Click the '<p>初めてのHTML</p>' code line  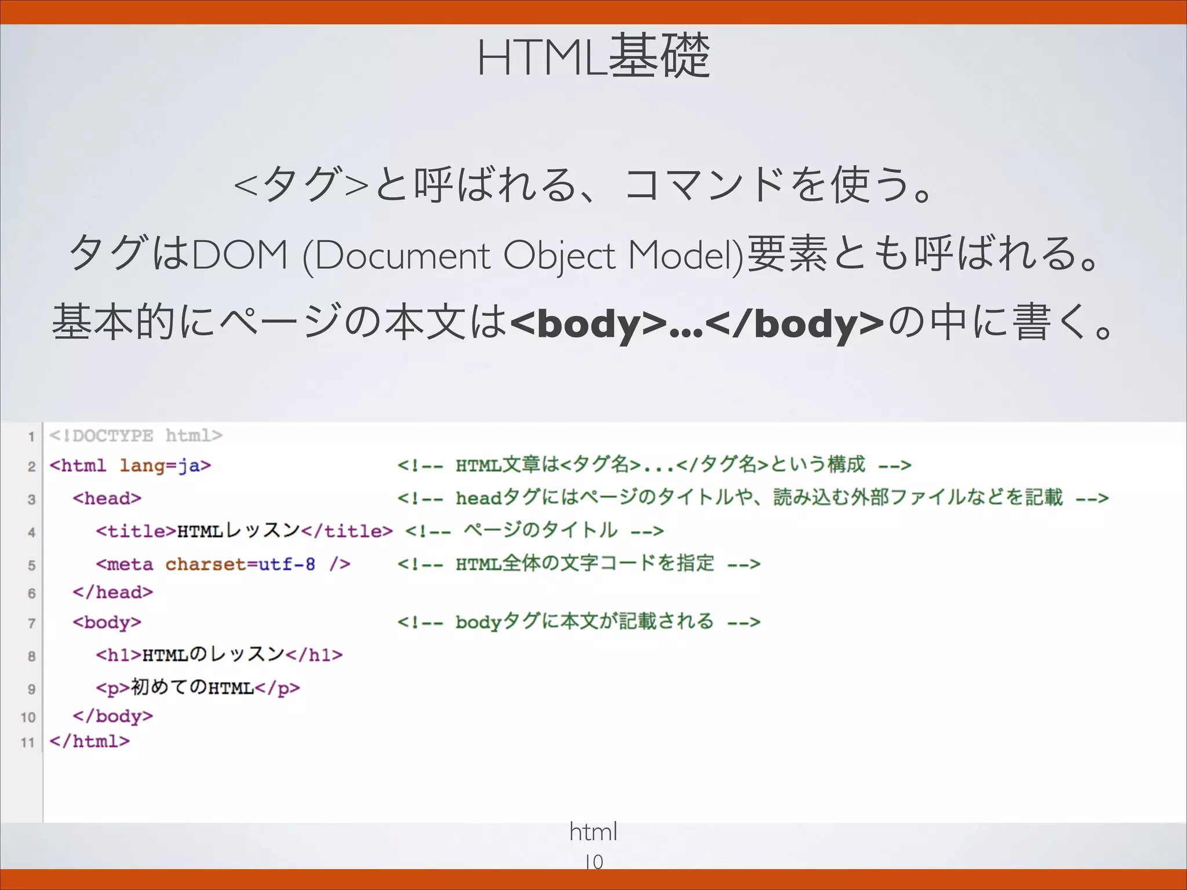(x=198, y=688)
